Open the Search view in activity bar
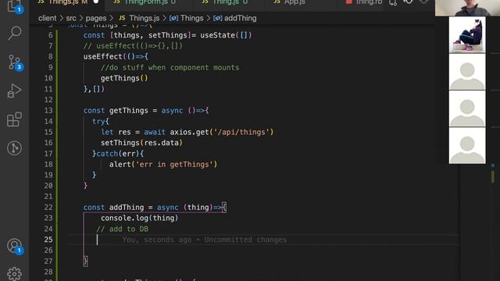Screen dimensions: 500x281 (14, 33)
